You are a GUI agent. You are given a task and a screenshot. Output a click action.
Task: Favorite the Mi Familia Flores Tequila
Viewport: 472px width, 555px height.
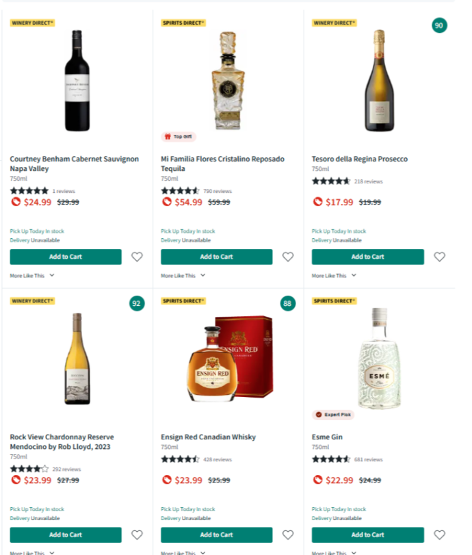(287, 257)
